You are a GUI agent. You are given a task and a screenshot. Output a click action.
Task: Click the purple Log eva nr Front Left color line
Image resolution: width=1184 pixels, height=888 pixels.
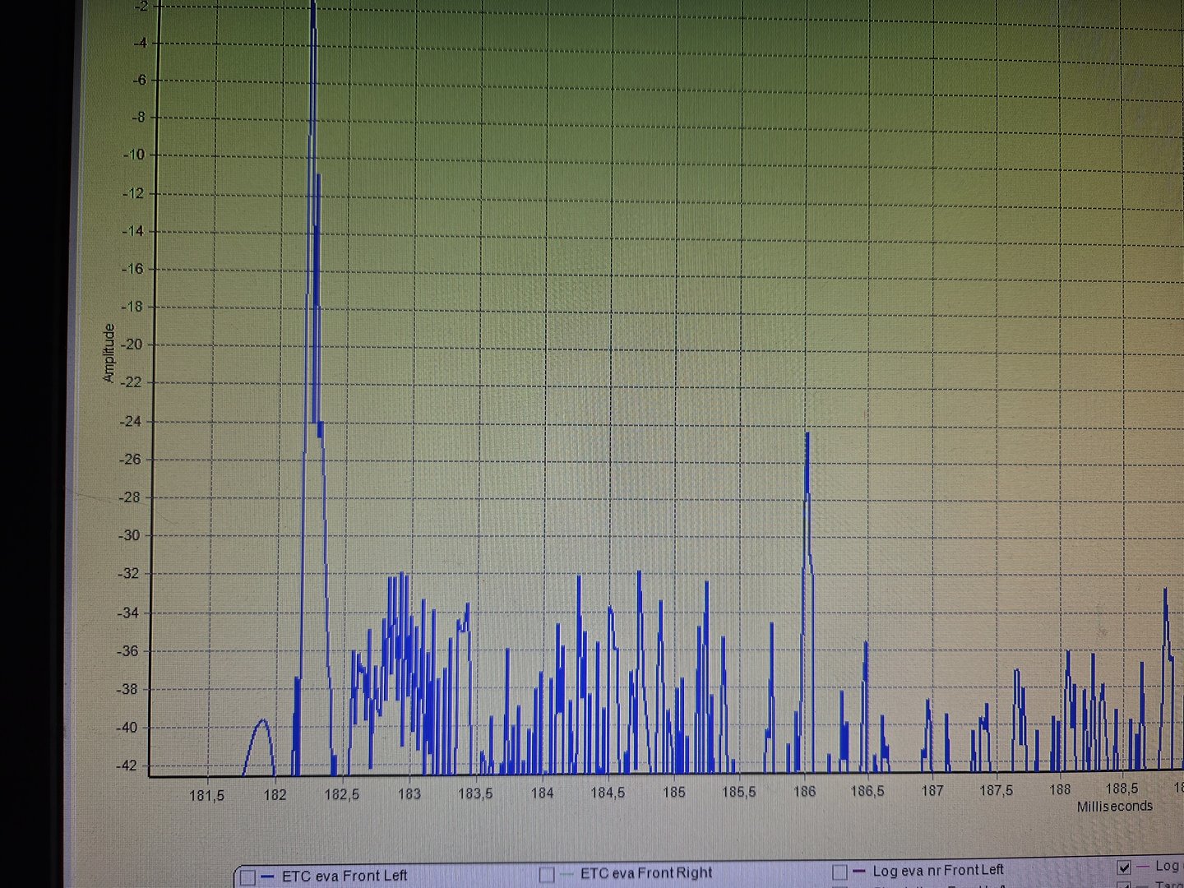(x=859, y=871)
